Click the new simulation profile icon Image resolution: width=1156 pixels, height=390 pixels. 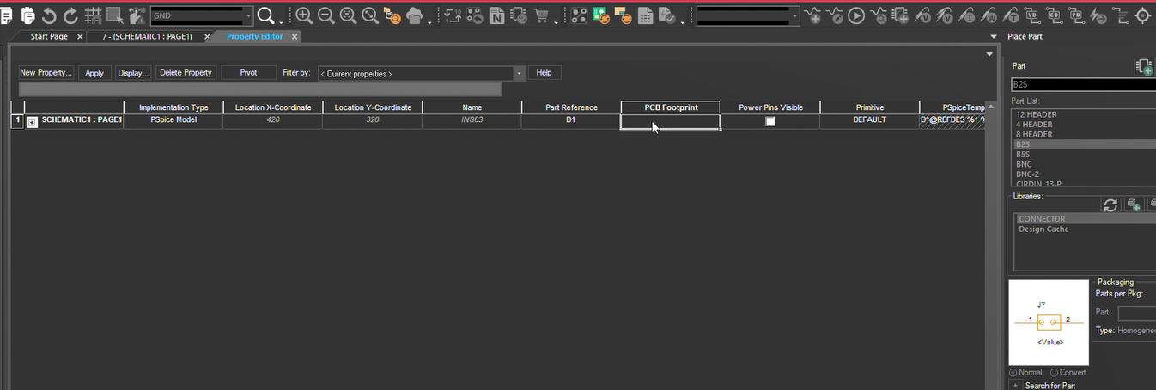[x=812, y=15]
